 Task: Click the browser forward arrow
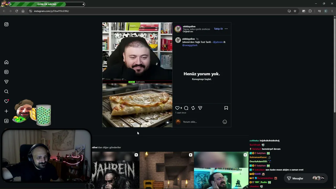click(x=10, y=11)
